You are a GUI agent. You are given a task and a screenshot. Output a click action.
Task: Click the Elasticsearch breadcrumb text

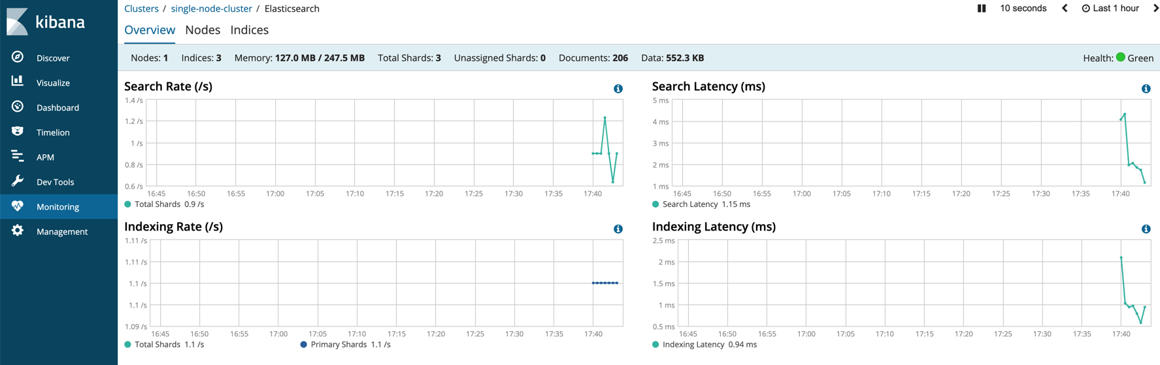[x=292, y=8]
